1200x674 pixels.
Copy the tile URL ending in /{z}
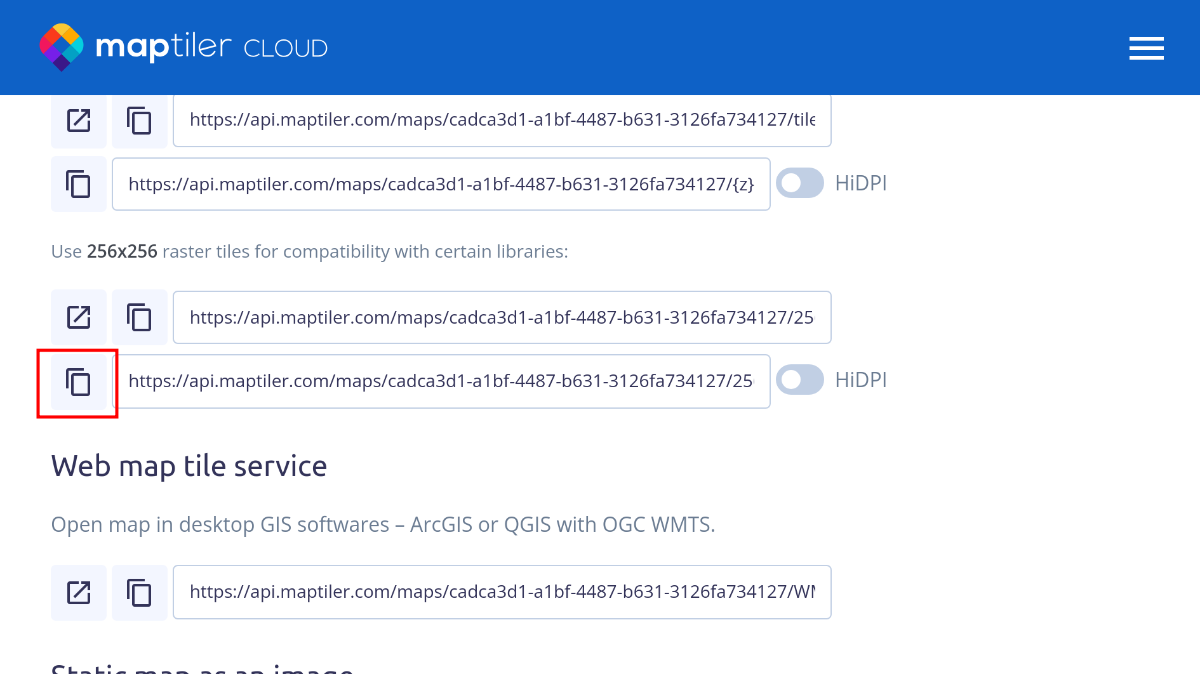[x=79, y=184]
